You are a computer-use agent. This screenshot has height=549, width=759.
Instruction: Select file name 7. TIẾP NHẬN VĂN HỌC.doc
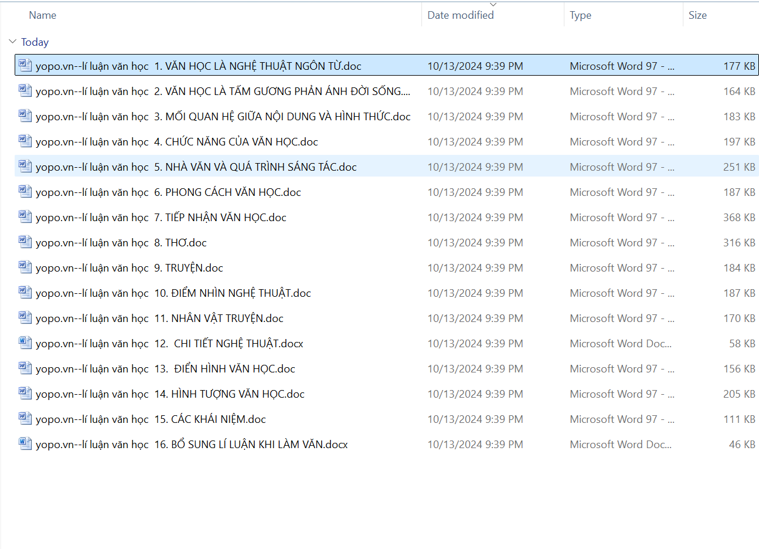[161, 217]
